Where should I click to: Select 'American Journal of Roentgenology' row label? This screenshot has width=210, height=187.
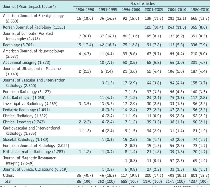pos(33,18)
